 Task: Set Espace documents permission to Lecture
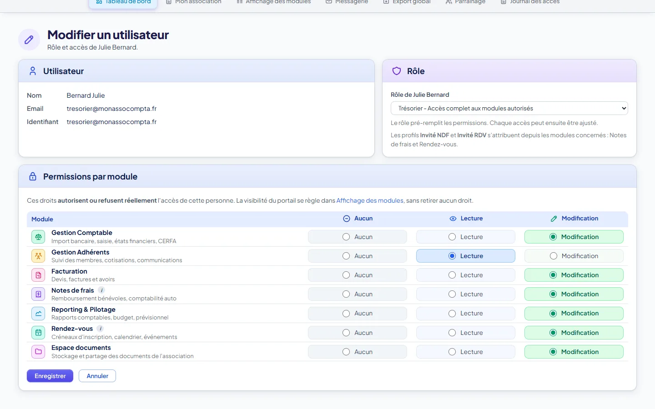[466, 352]
